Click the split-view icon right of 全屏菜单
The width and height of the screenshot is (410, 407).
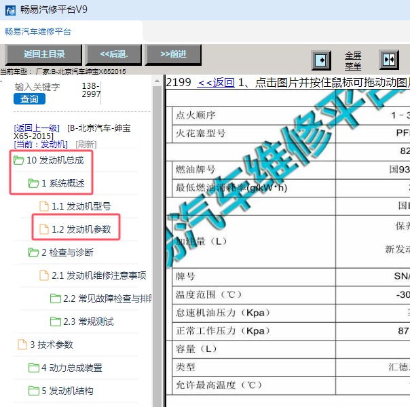[x=389, y=60]
